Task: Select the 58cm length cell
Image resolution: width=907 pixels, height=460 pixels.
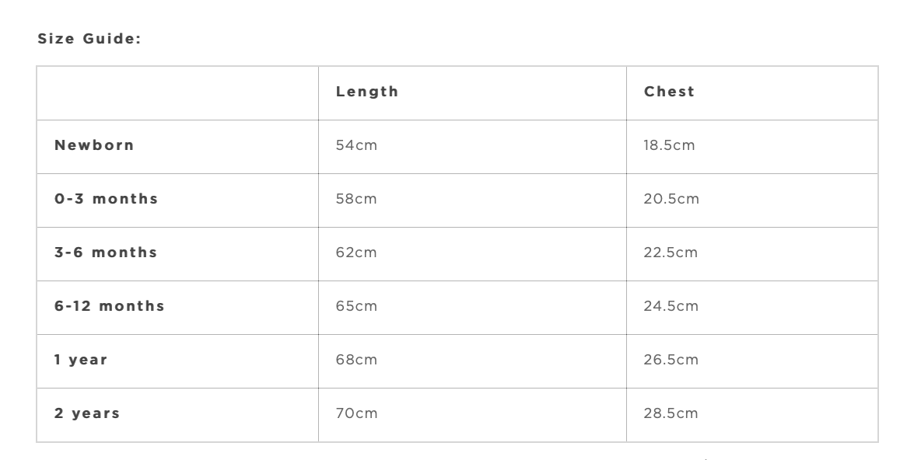Action: 356,199
